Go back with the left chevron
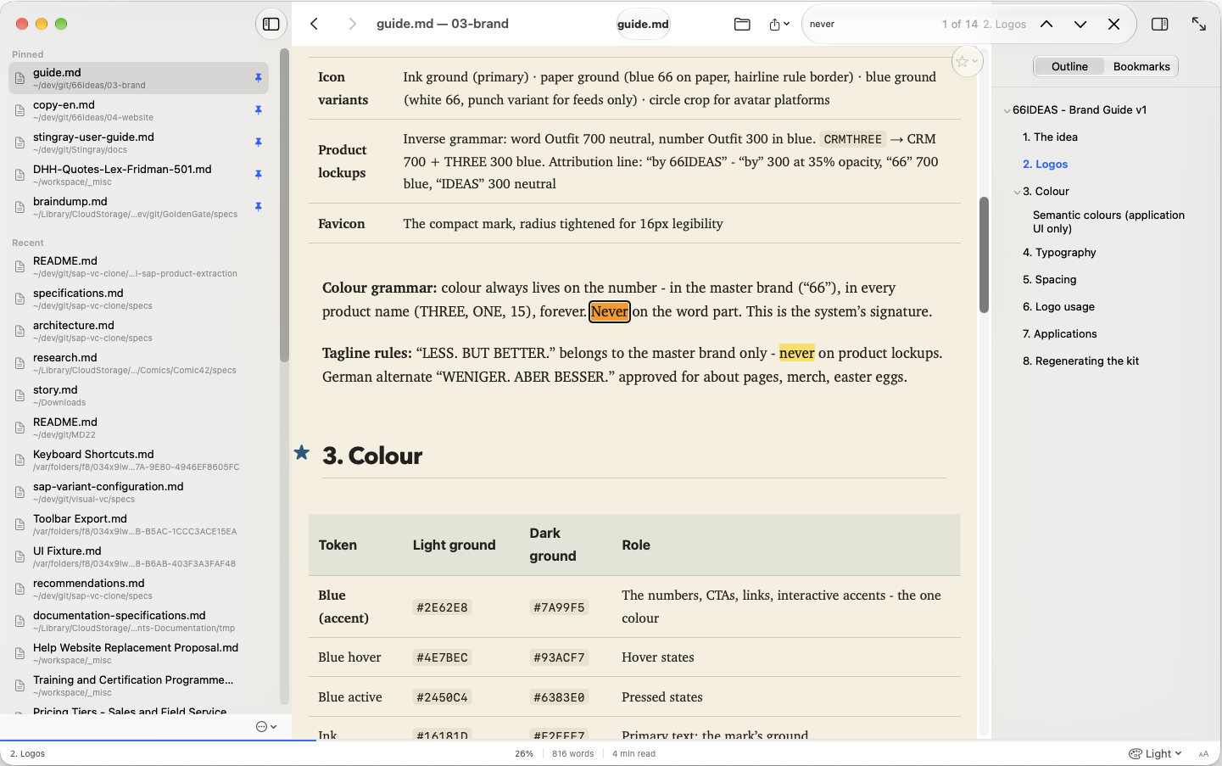Image resolution: width=1222 pixels, height=766 pixels. [x=315, y=24]
